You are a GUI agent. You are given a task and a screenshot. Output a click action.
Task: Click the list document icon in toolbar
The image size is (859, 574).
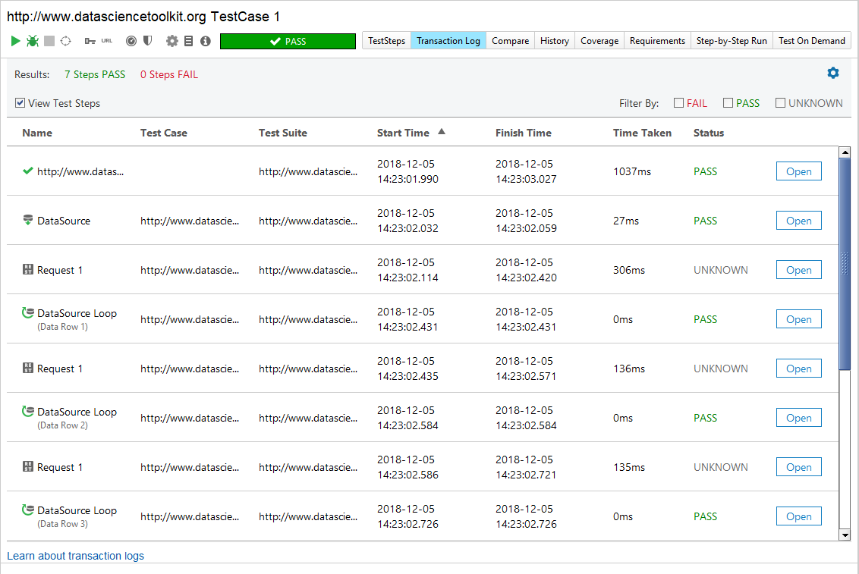coord(188,41)
